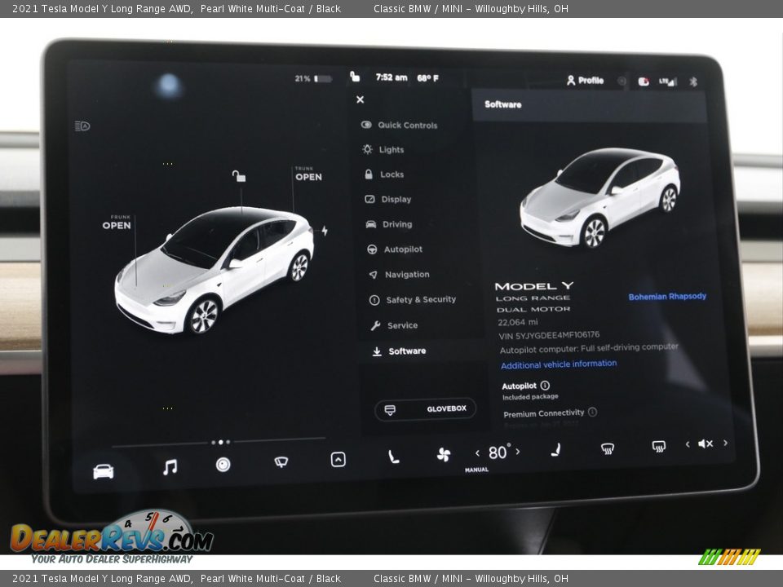Open Autopilot settings
Image resolution: width=783 pixels, height=587 pixels.
click(395, 249)
